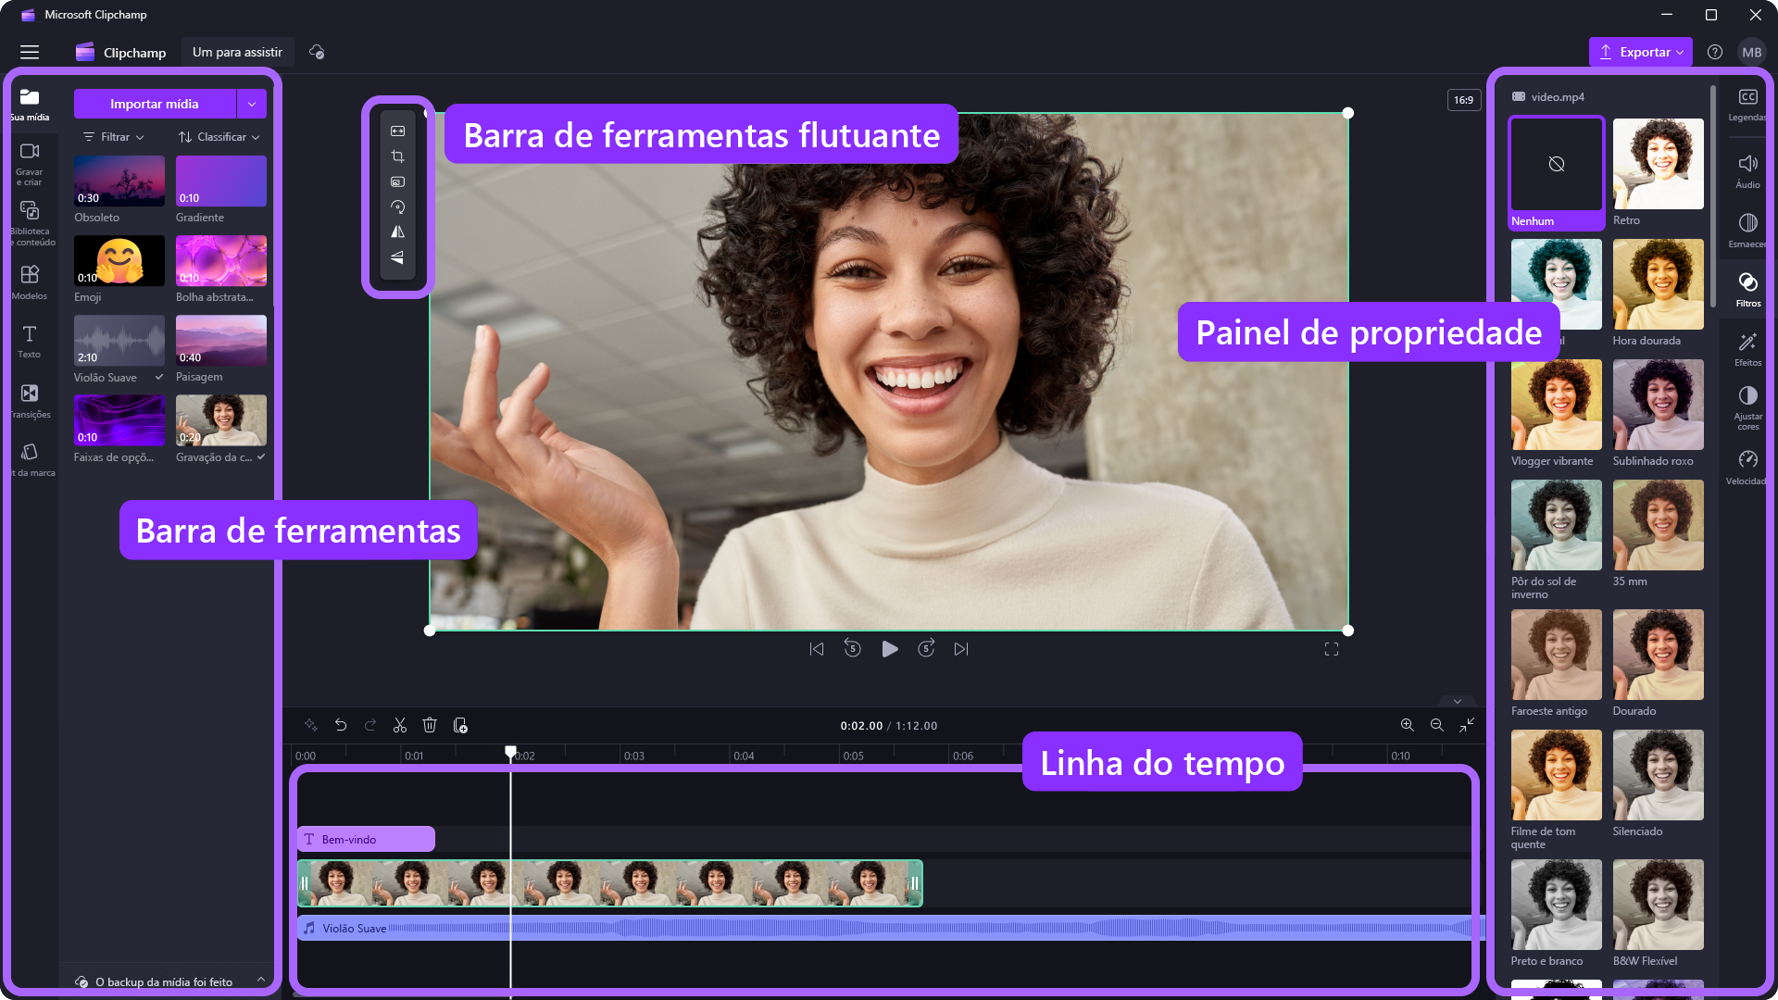The height and width of the screenshot is (1000, 1778).
Task: Collapse timeline with chevron toggle
Action: tap(1458, 701)
